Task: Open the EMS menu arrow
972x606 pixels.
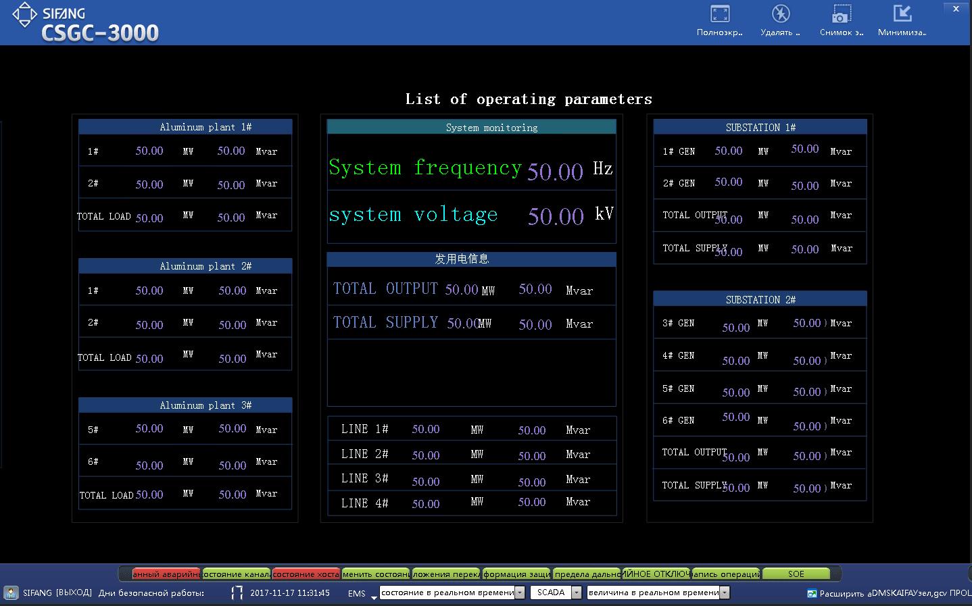Action: point(374,597)
